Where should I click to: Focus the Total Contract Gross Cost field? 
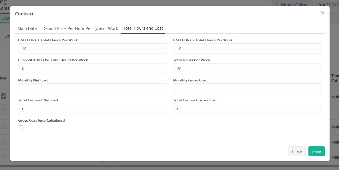pyautogui.click(x=247, y=109)
